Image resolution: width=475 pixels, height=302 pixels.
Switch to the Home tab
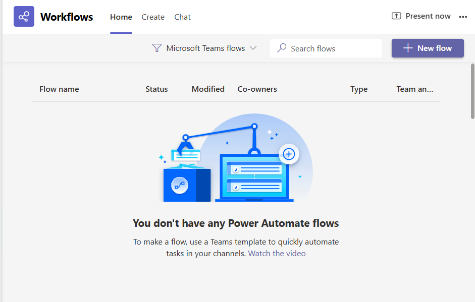pos(121,17)
